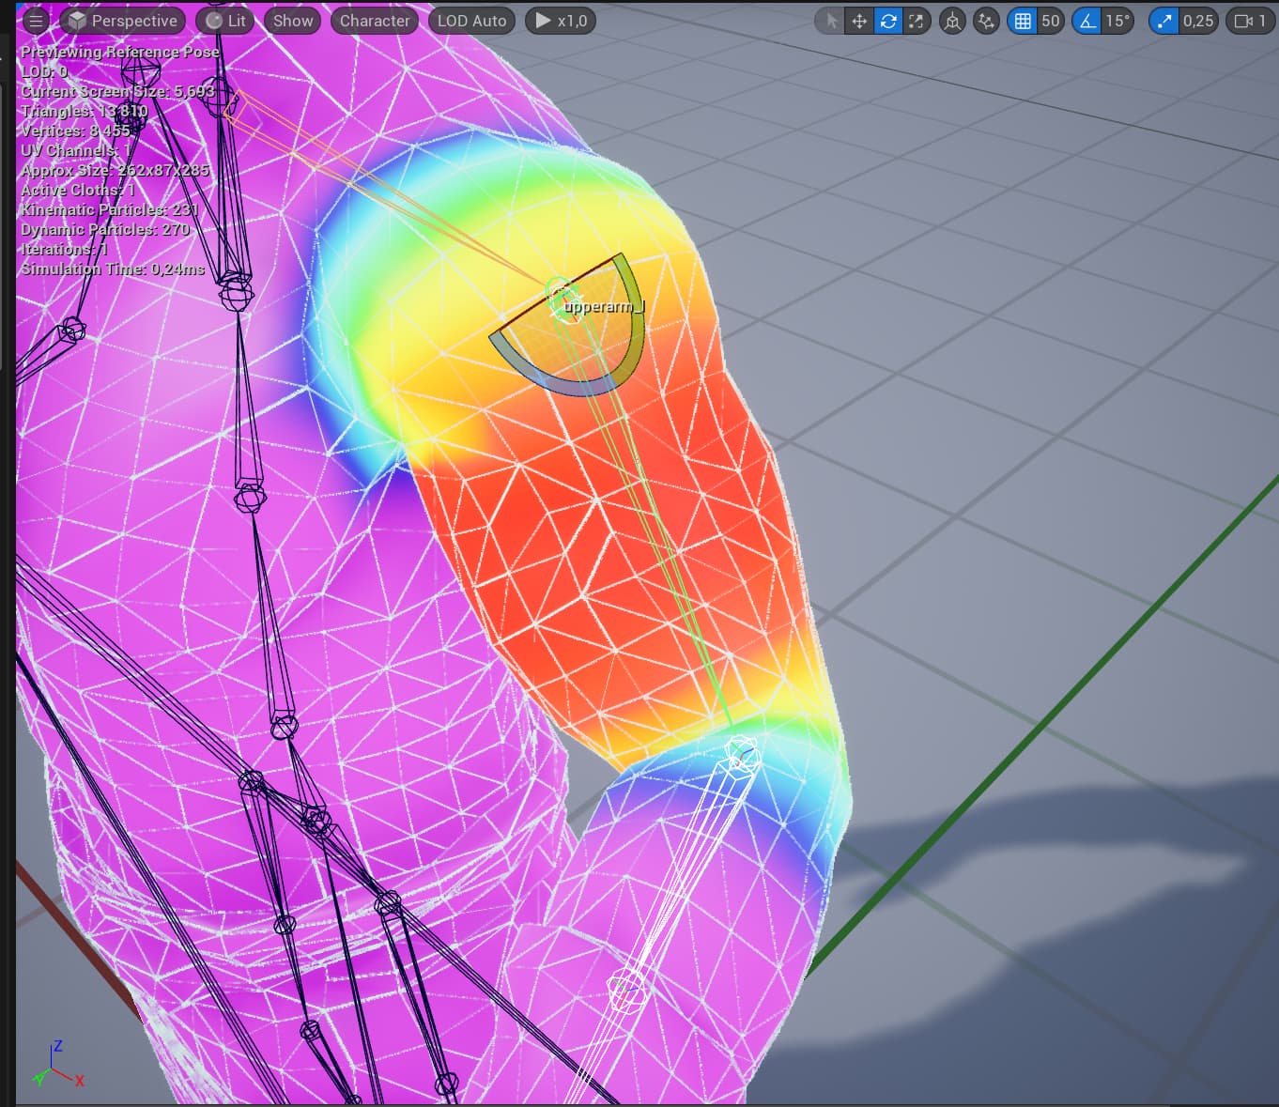Open the Show menu
The height and width of the screenshot is (1107, 1279).
point(293,21)
